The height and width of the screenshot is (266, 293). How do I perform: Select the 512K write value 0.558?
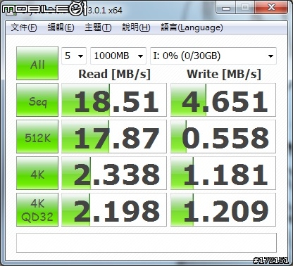pyautogui.click(x=223, y=137)
